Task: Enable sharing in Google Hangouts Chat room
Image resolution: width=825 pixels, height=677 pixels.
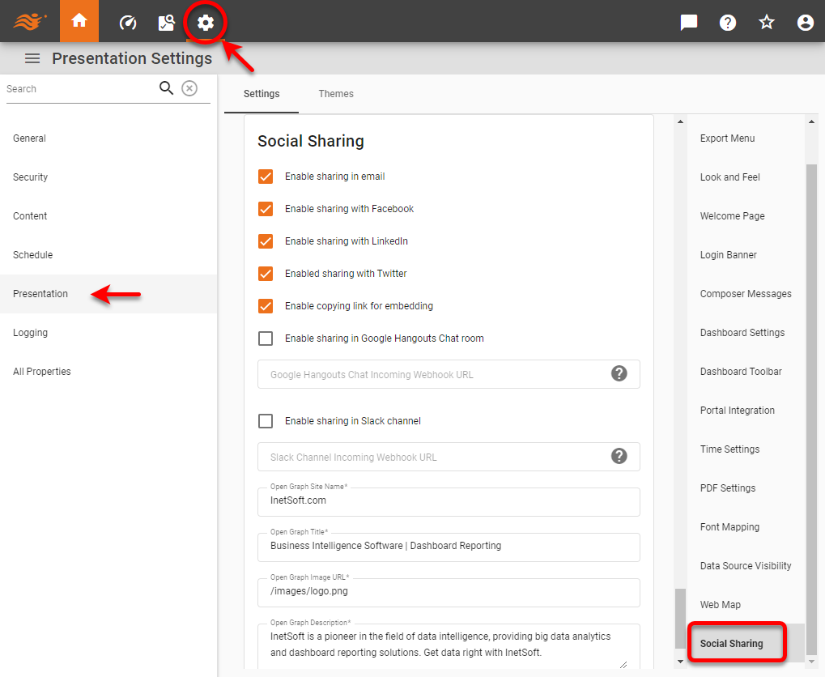Action: coord(265,338)
